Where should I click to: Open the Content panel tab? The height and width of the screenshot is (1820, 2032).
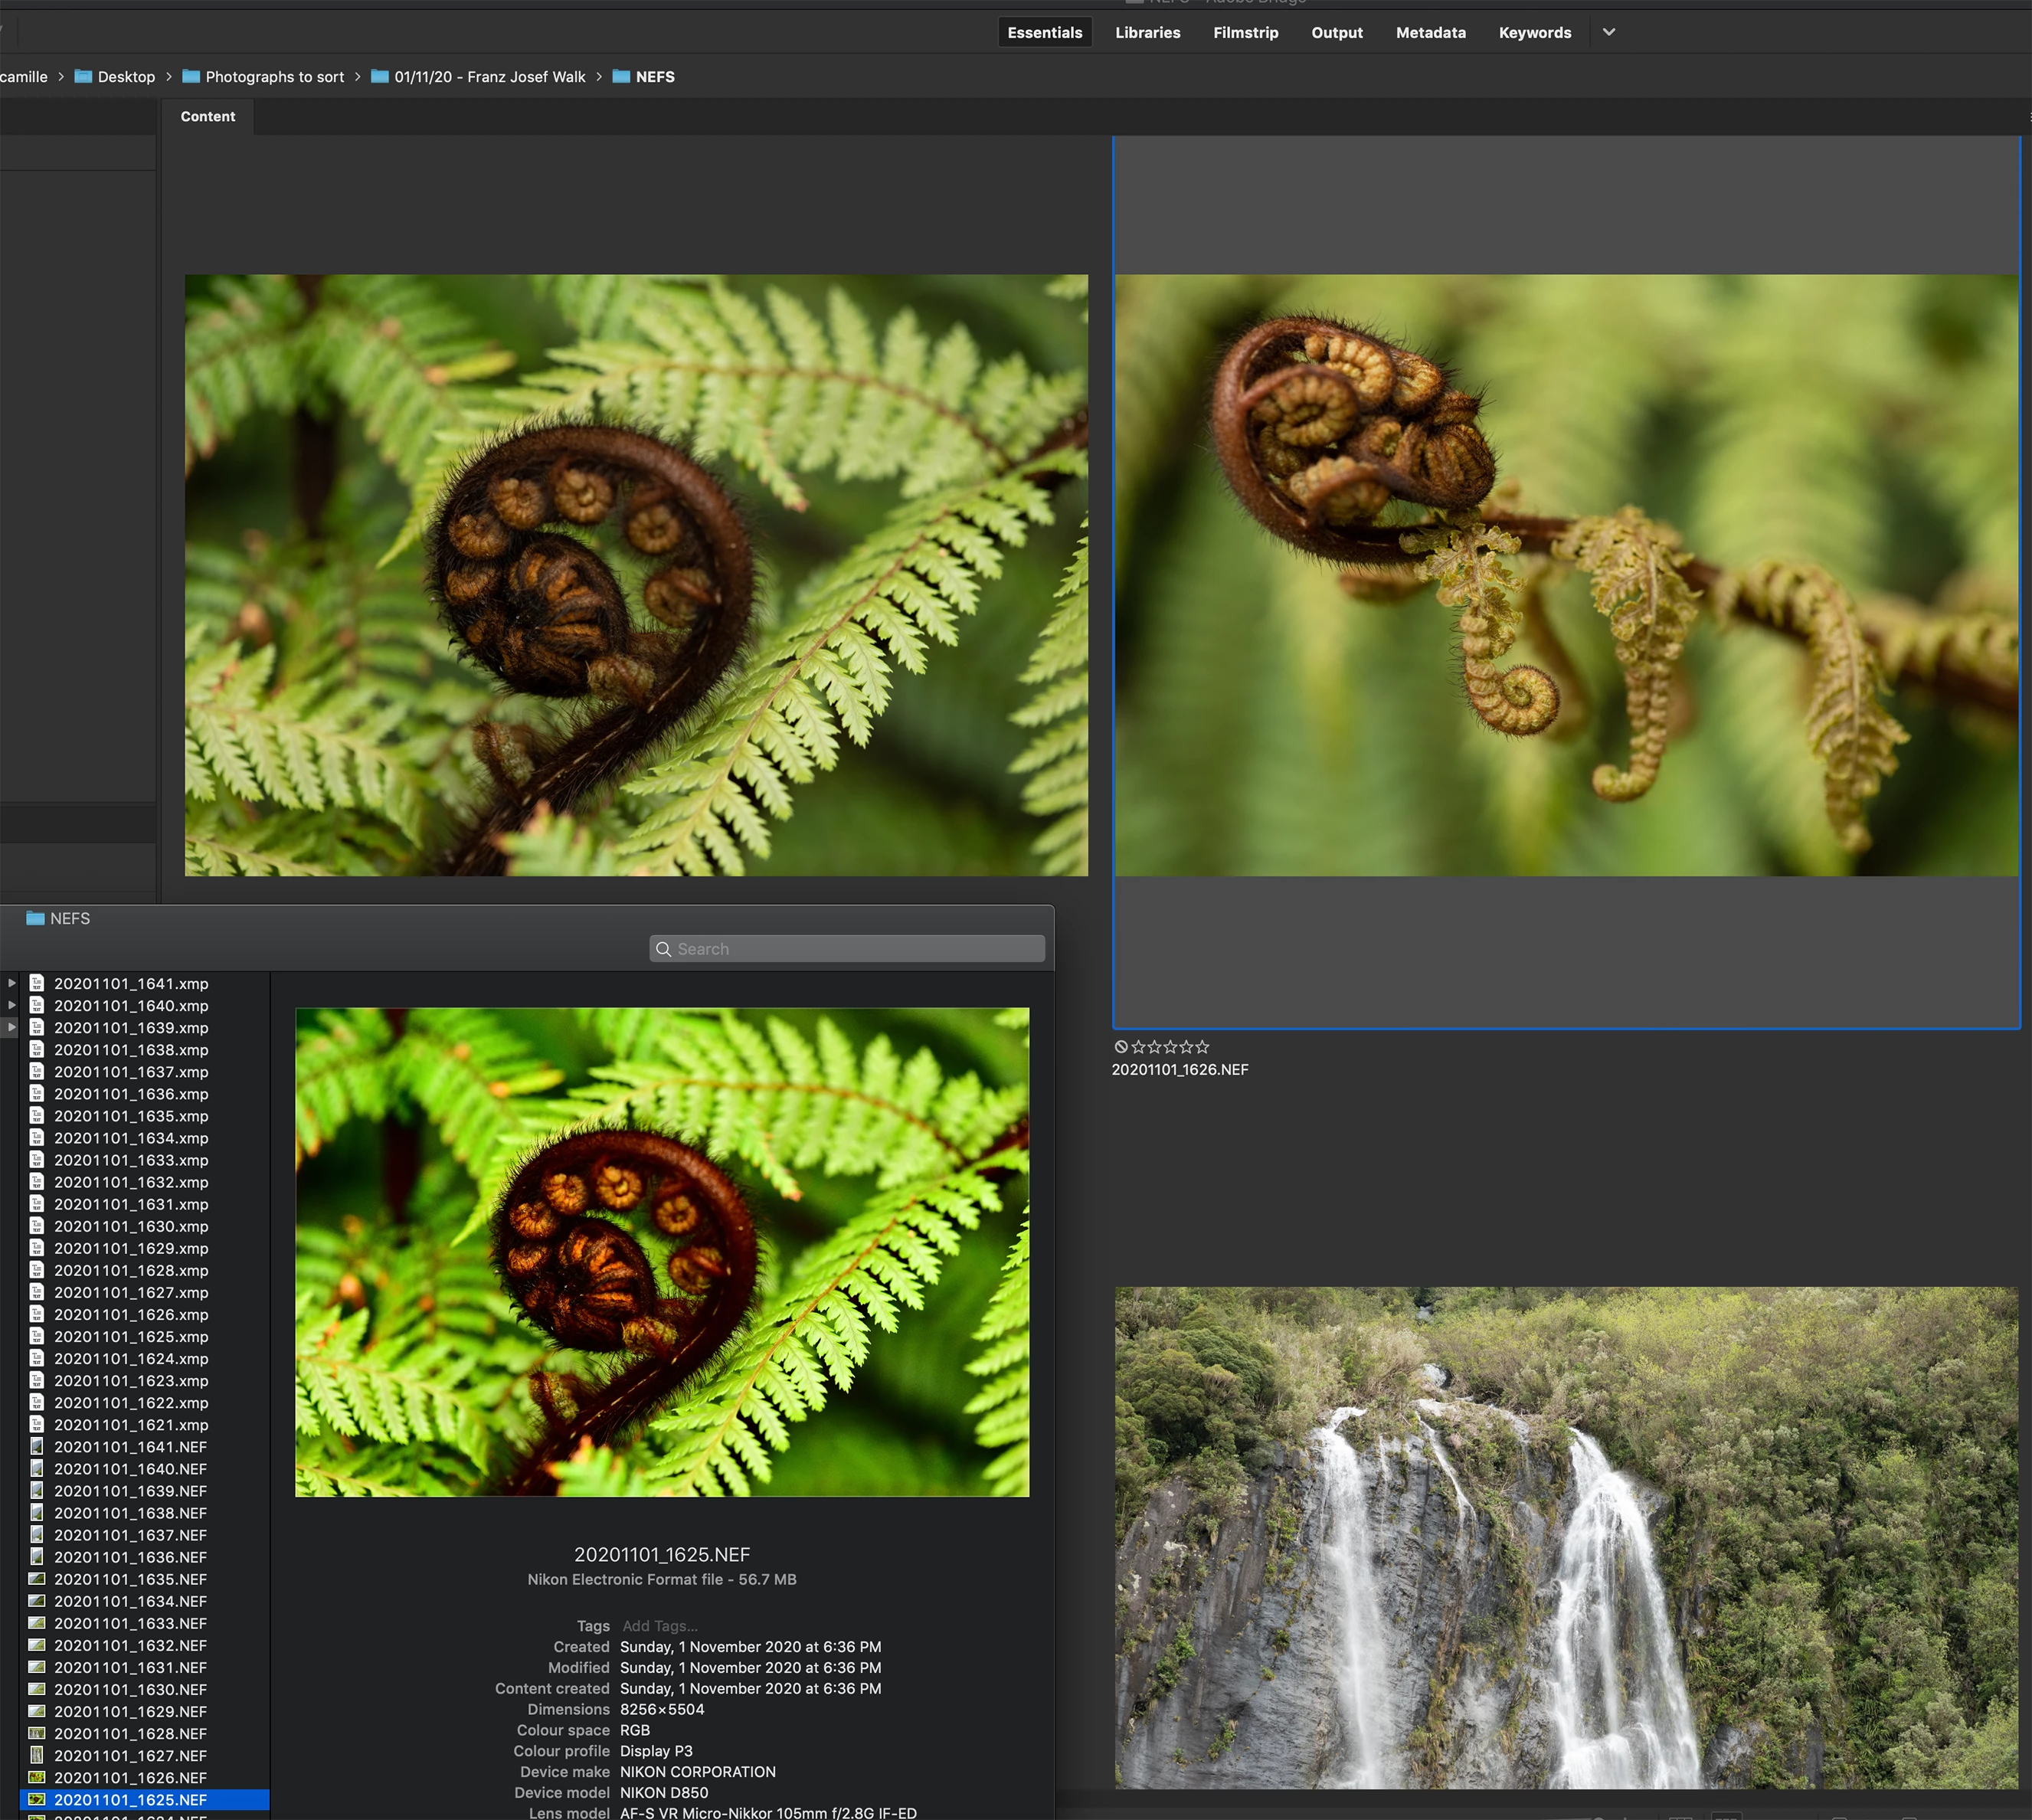tap(208, 117)
